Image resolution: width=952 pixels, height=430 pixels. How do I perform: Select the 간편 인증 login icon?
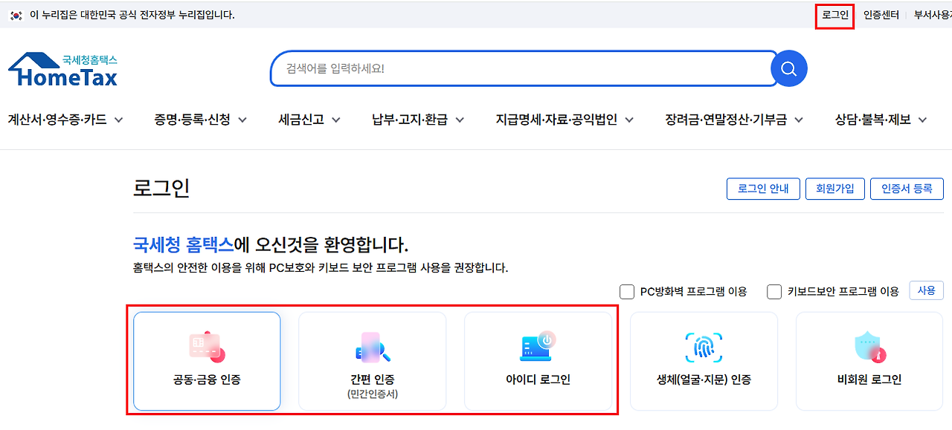tap(373, 348)
